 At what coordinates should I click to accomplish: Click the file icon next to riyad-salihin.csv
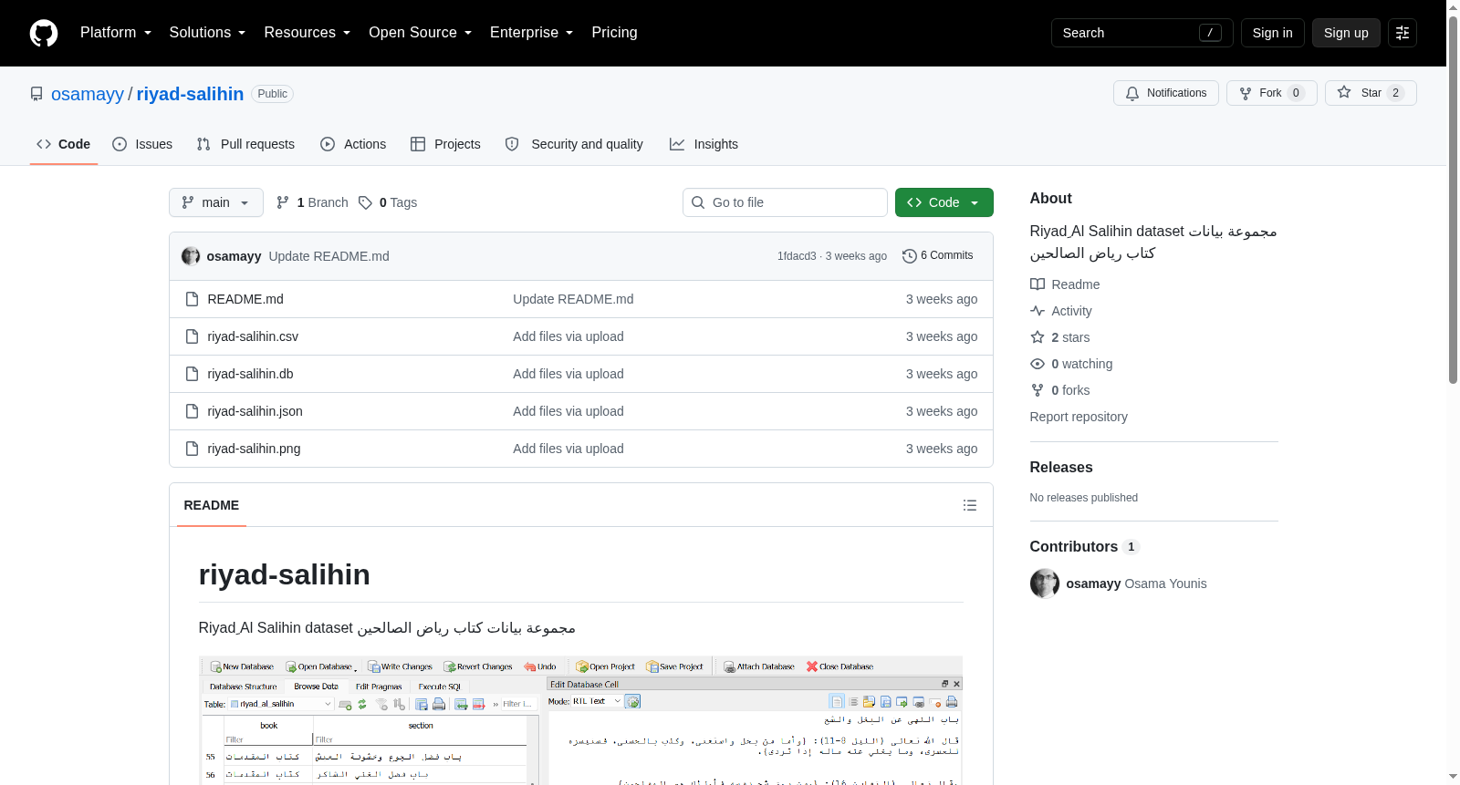192,336
